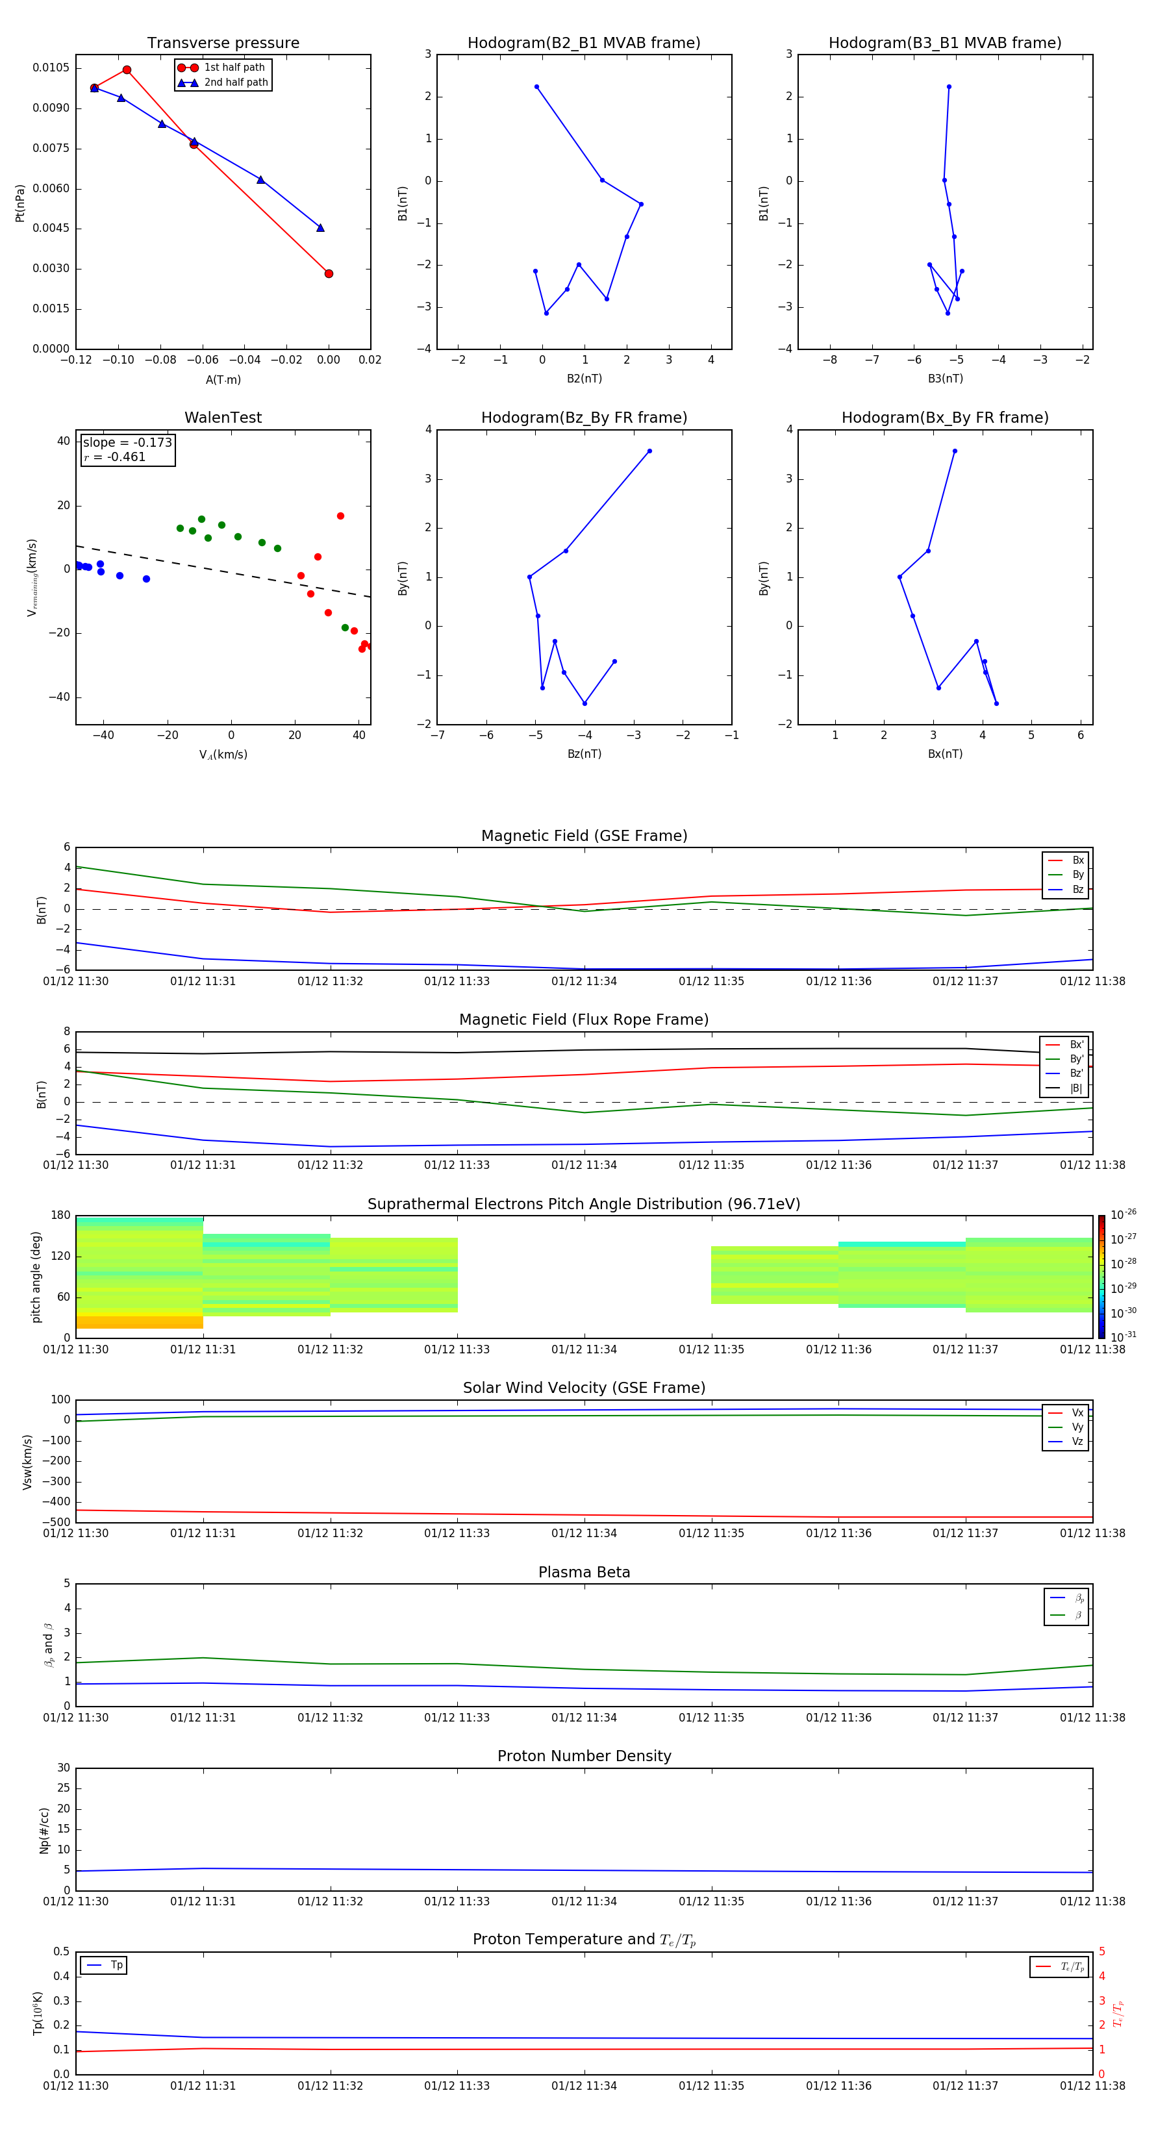
Task: Click the 'Magnetic Field (GSE Frame)' title
Action: point(584,836)
